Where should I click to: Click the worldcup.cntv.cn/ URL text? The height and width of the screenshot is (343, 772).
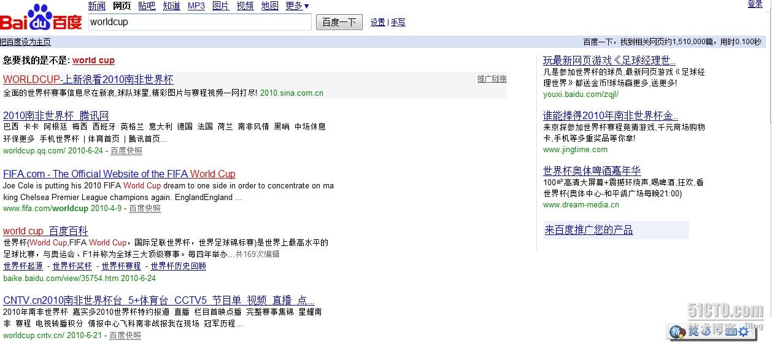34,335
